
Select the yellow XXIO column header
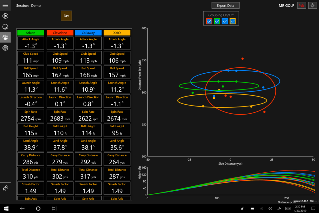[117, 33]
